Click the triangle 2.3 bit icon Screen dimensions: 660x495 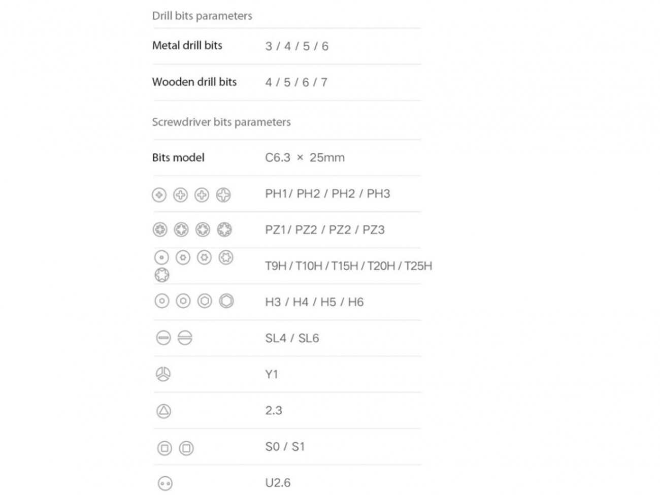click(x=163, y=411)
